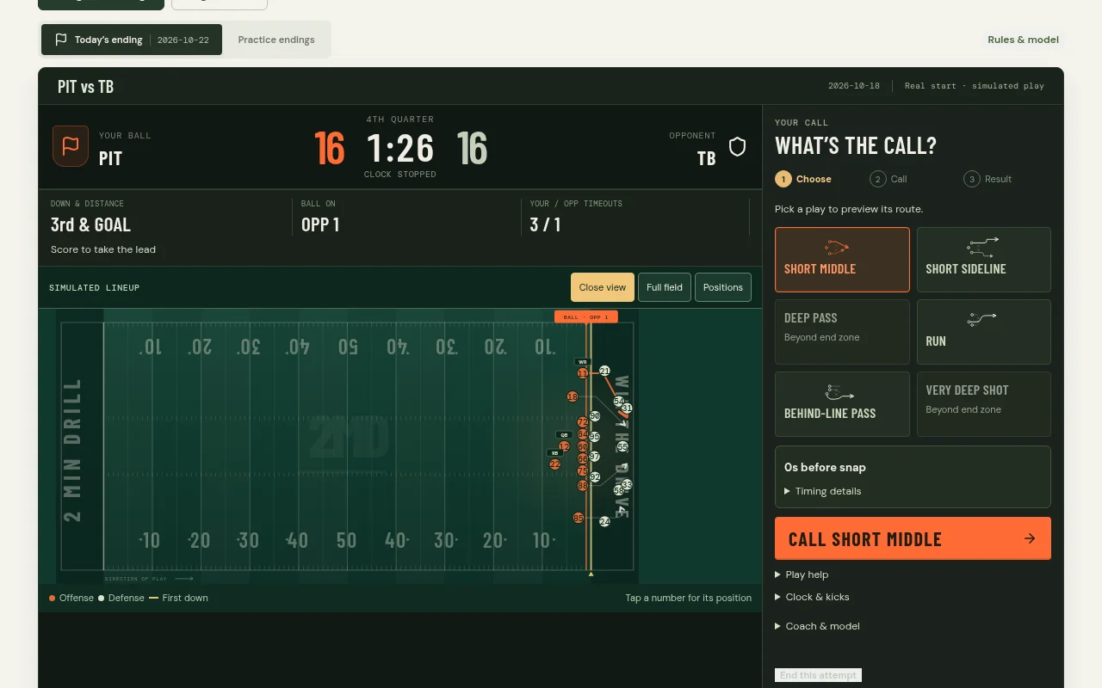Screen dimensions: 1102x688
Task: Tap running back marker number 22
Action: (555, 464)
